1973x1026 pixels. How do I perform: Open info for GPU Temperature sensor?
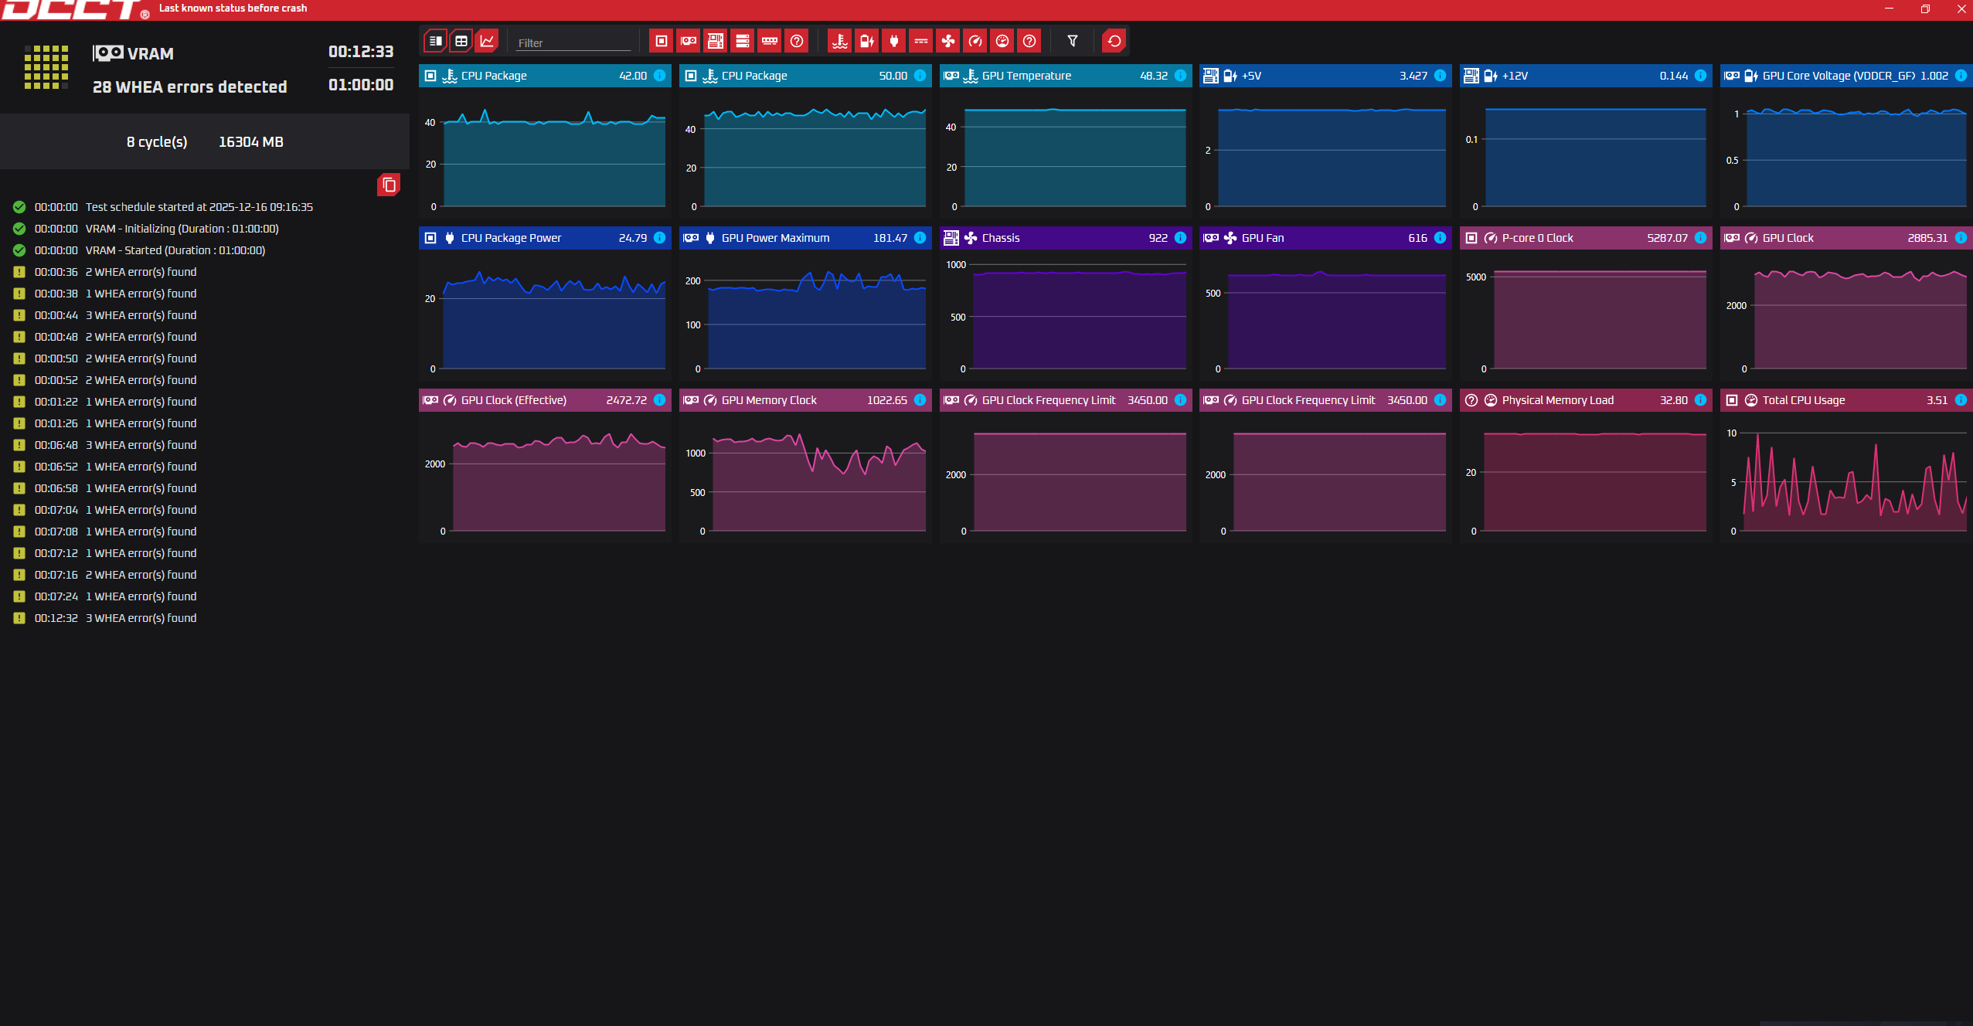[1180, 76]
